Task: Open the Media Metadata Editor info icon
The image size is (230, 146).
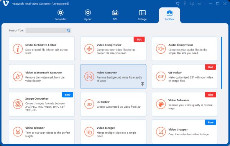Action: coord(18,49)
